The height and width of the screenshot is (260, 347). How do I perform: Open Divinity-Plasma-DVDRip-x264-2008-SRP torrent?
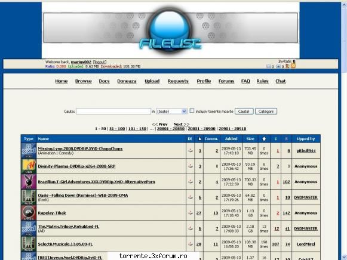pyautogui.click(x=76, y=166)
